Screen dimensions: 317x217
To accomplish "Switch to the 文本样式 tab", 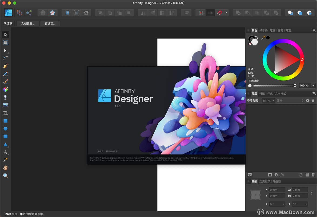I will (280, 94).
